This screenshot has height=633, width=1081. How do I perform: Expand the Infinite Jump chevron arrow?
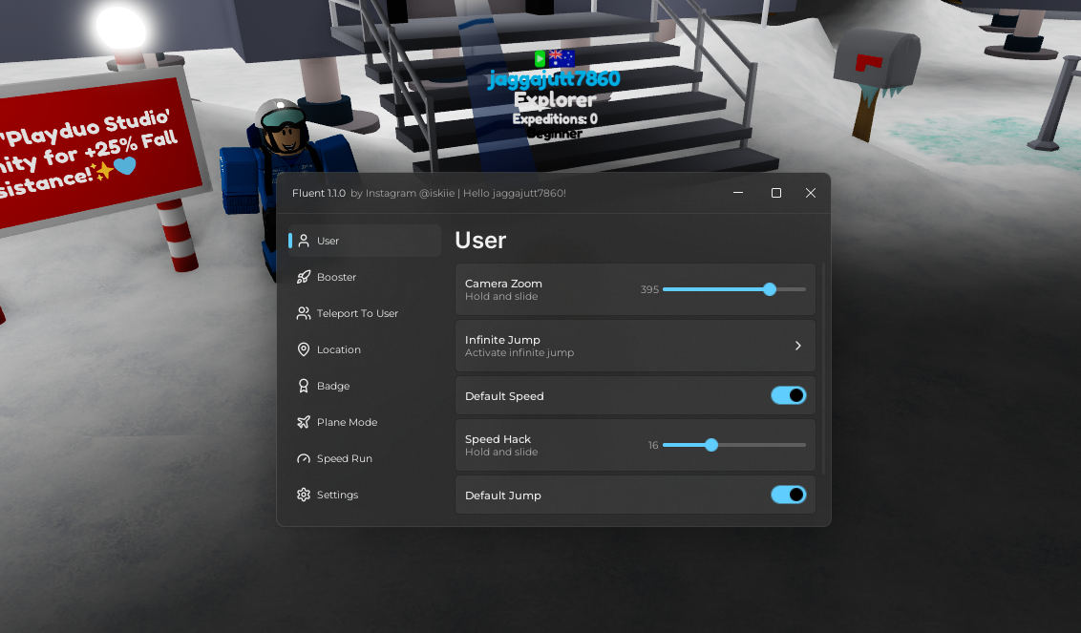coord(797,346)
